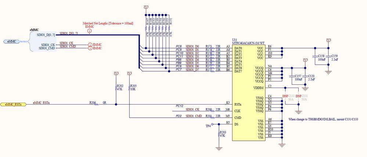Select the ground symbol below C131

click(x=298, y=112)
